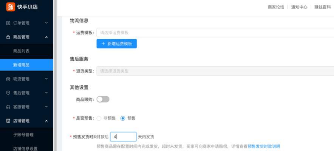Click the 天内发货 text label
The image size is (334, 151).
pyautogui.click(x=146, y=137)
